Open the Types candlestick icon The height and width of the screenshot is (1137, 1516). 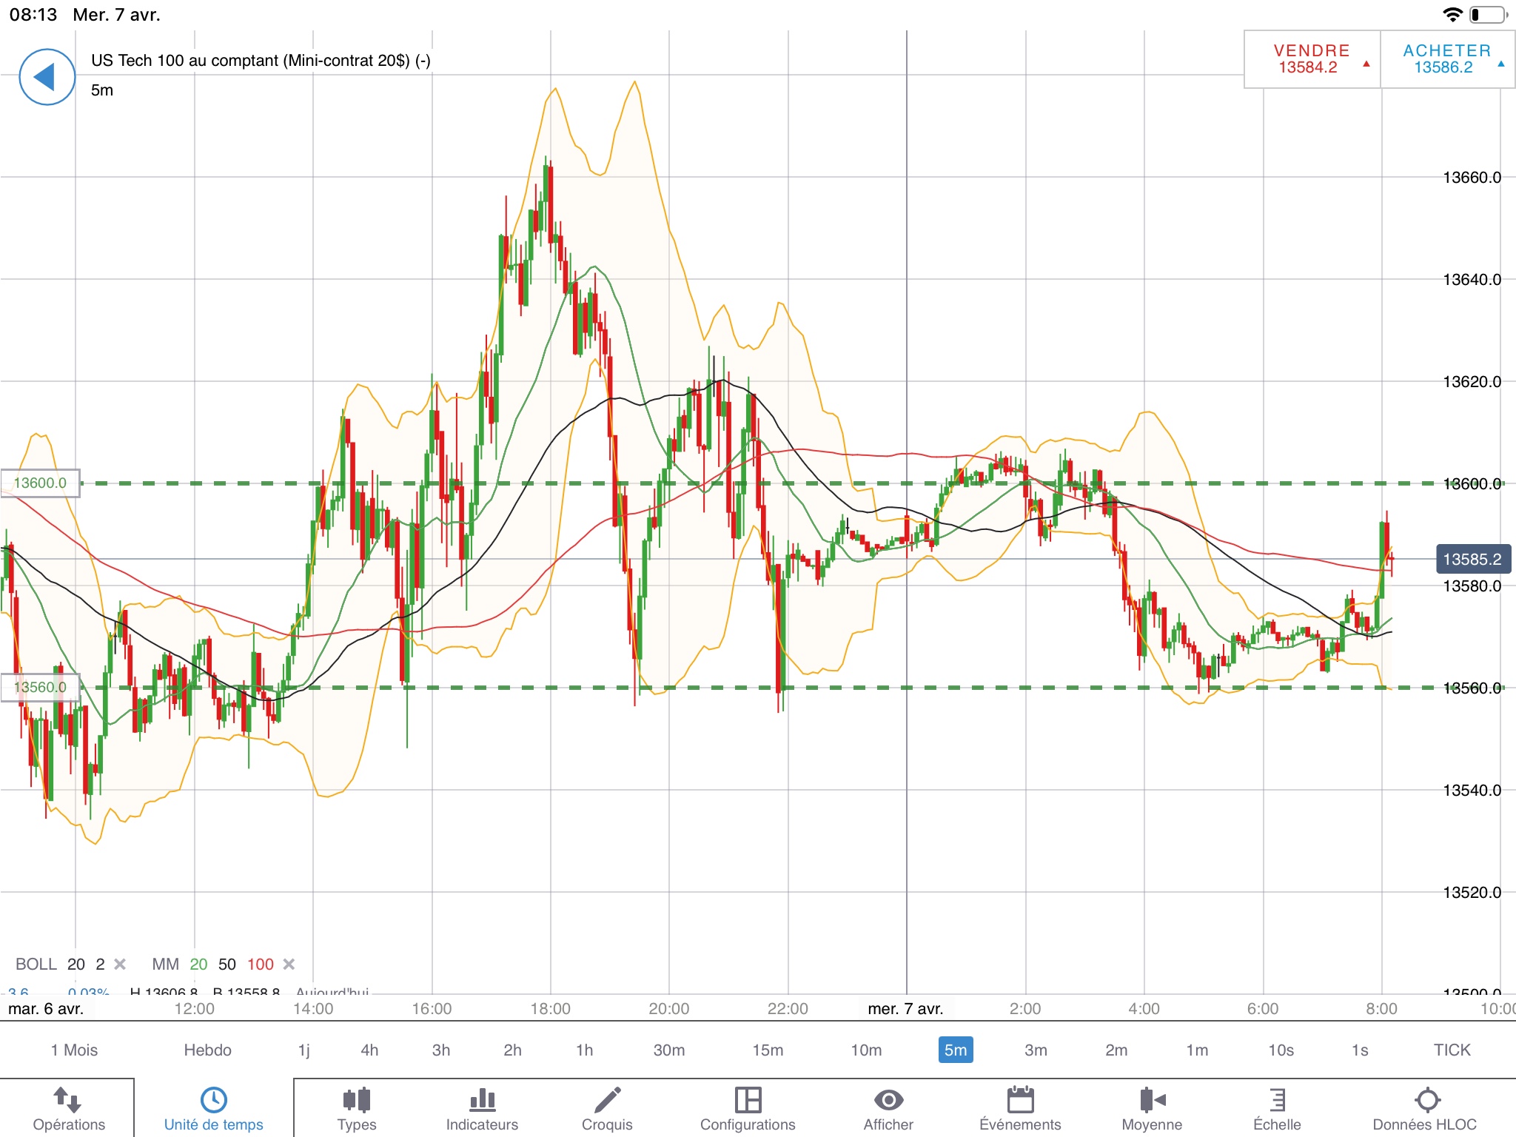357,1101
